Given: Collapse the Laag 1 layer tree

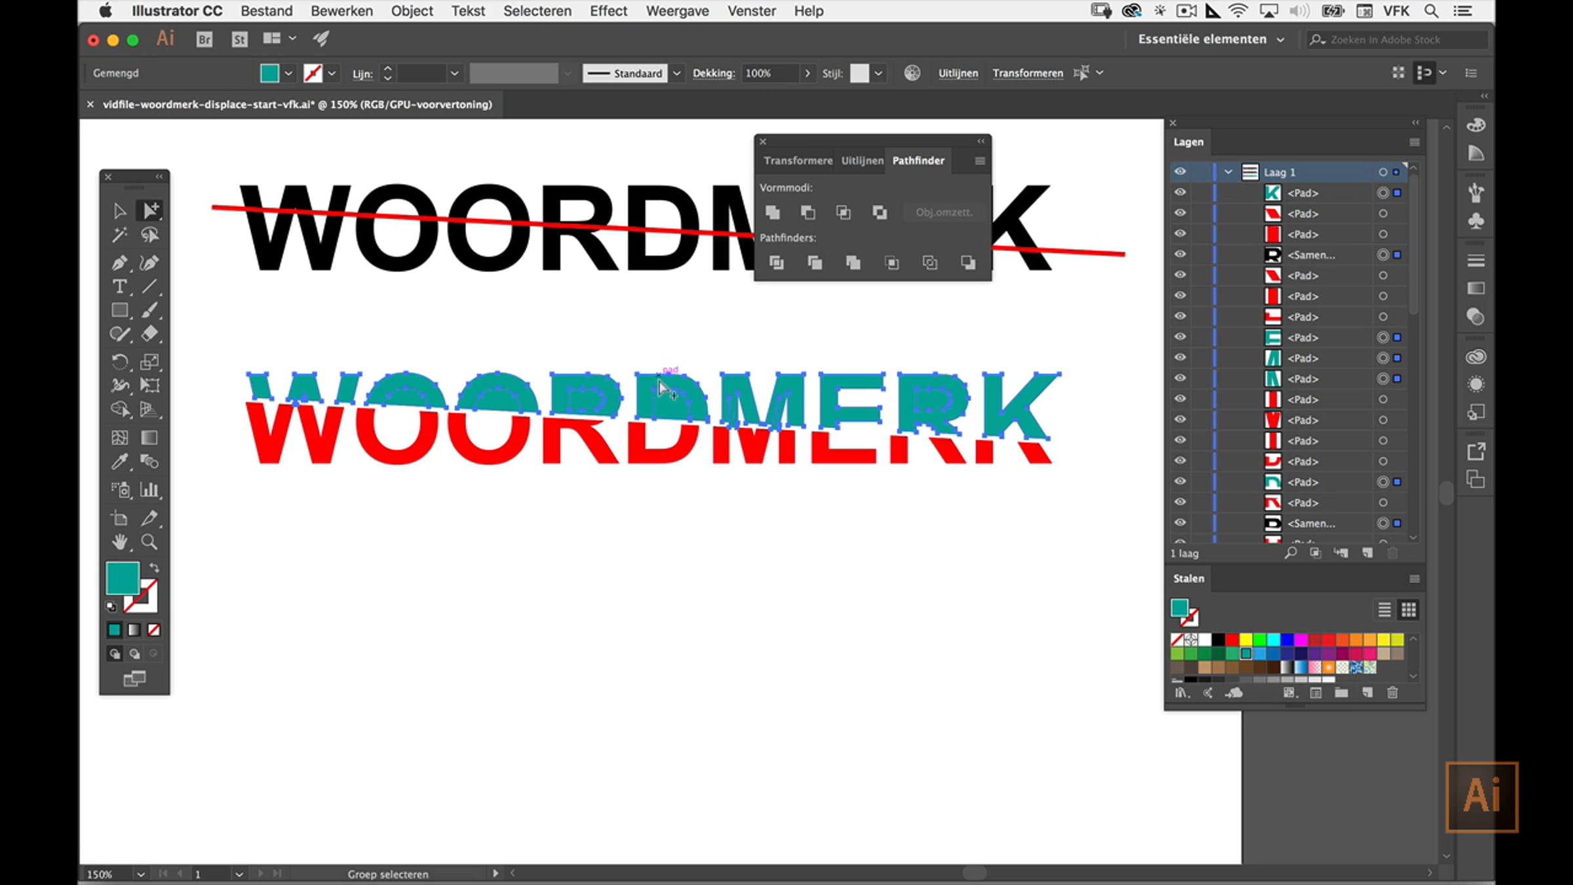Looking at the screenshot, I should (x=1228, y=172).
